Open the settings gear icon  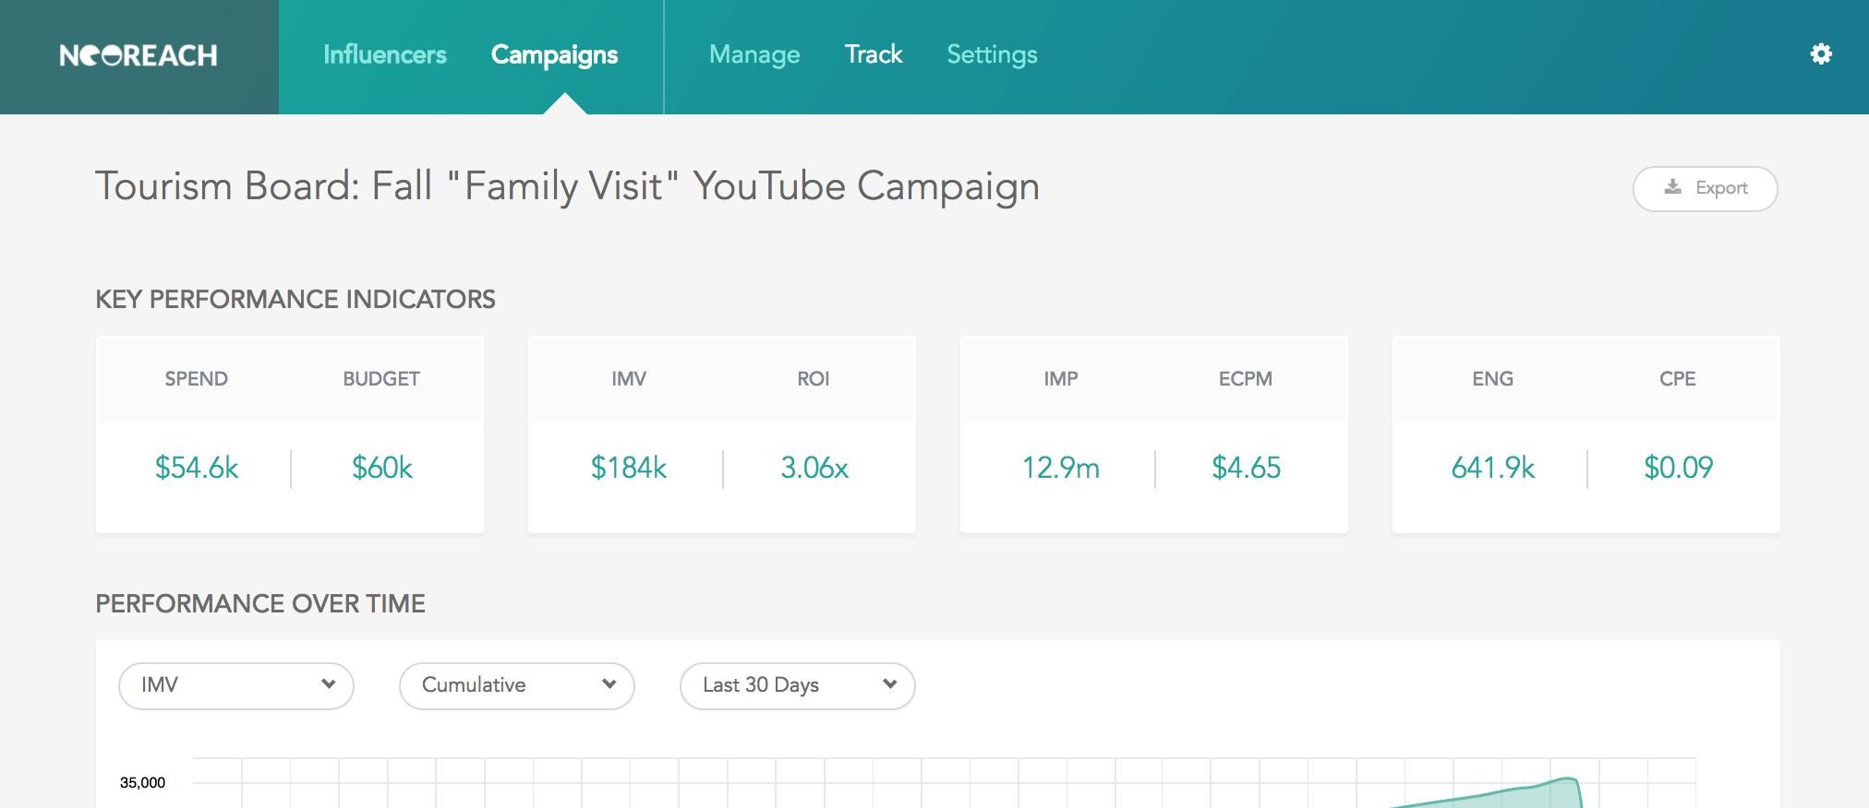point(1820,54)
